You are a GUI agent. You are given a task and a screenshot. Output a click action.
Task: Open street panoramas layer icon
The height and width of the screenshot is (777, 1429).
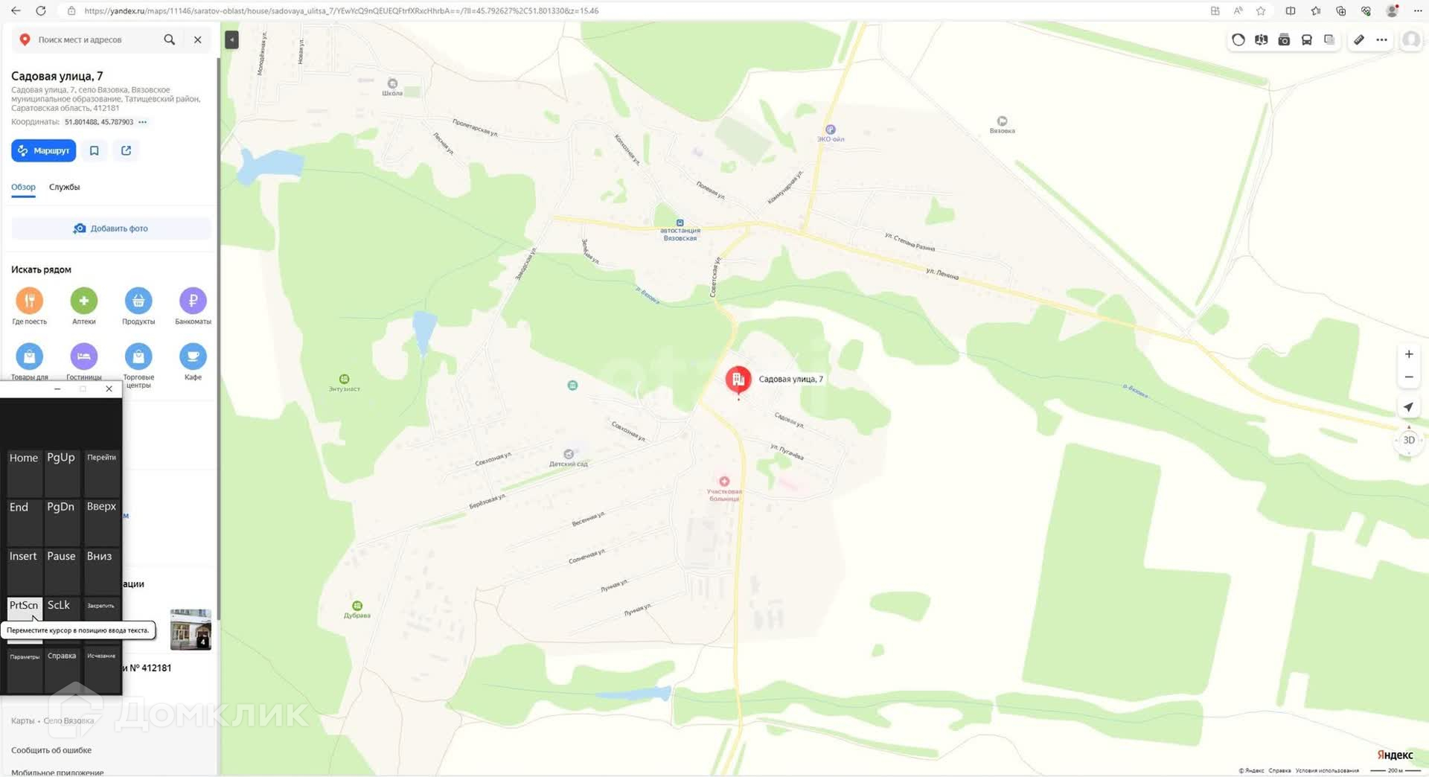(1261, 40)
